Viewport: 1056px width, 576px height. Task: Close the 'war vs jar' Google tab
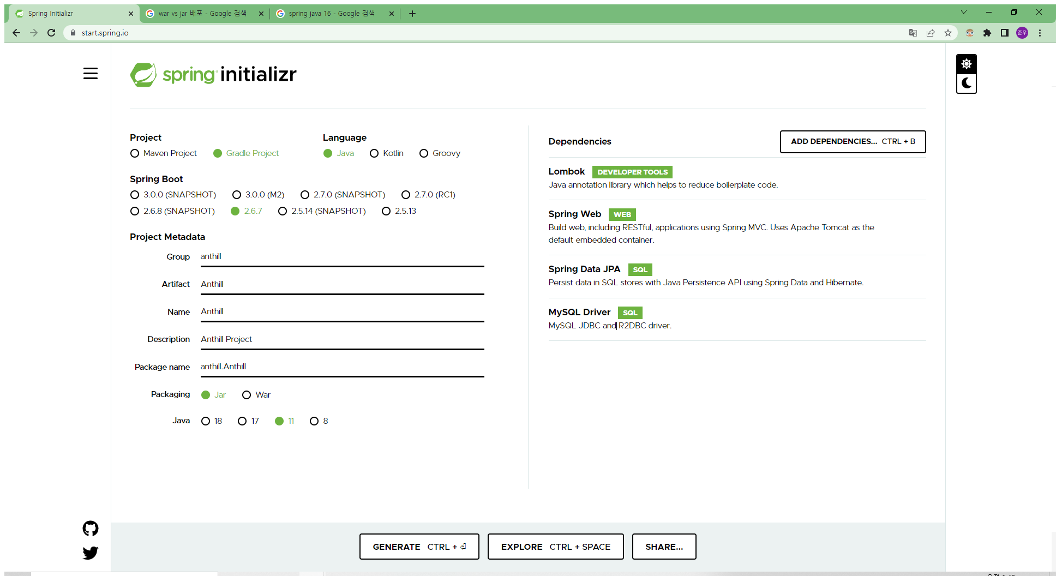tap(261, 14)
